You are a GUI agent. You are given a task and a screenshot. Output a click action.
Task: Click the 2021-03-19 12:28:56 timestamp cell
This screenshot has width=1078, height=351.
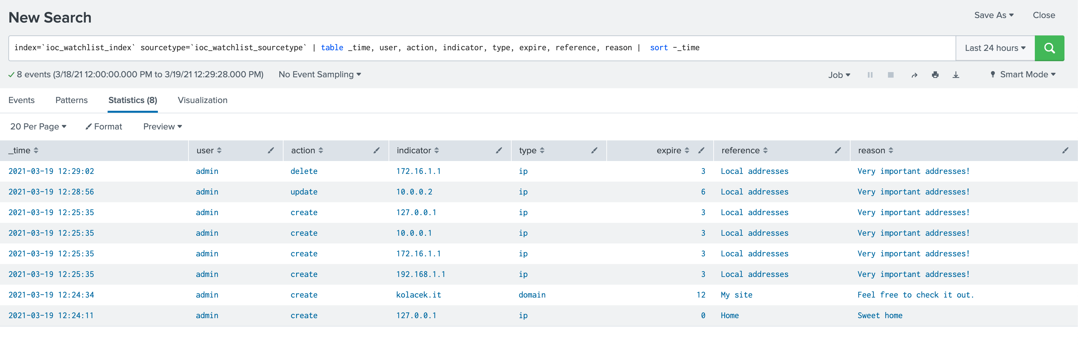click(x=51, y=192)
